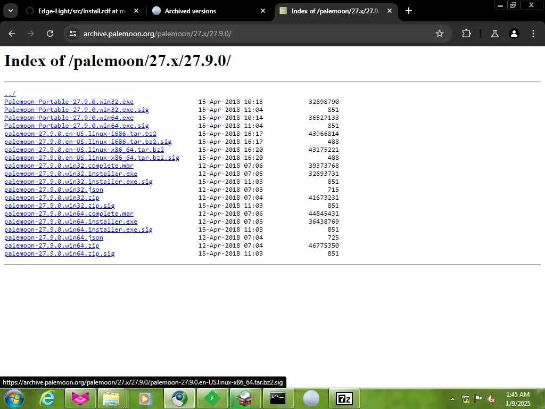Open the browser three-dot menu
The image size is (545, 409).
(533, 34)
